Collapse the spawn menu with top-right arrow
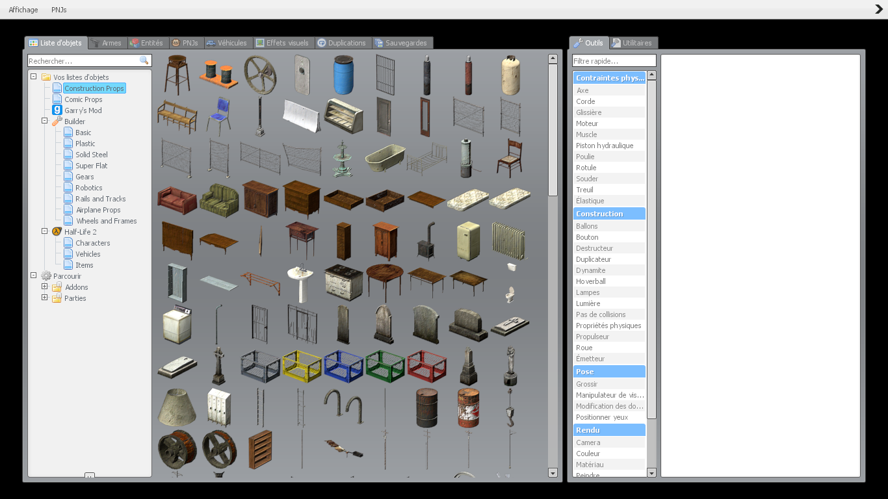 [x=879, y=9]
